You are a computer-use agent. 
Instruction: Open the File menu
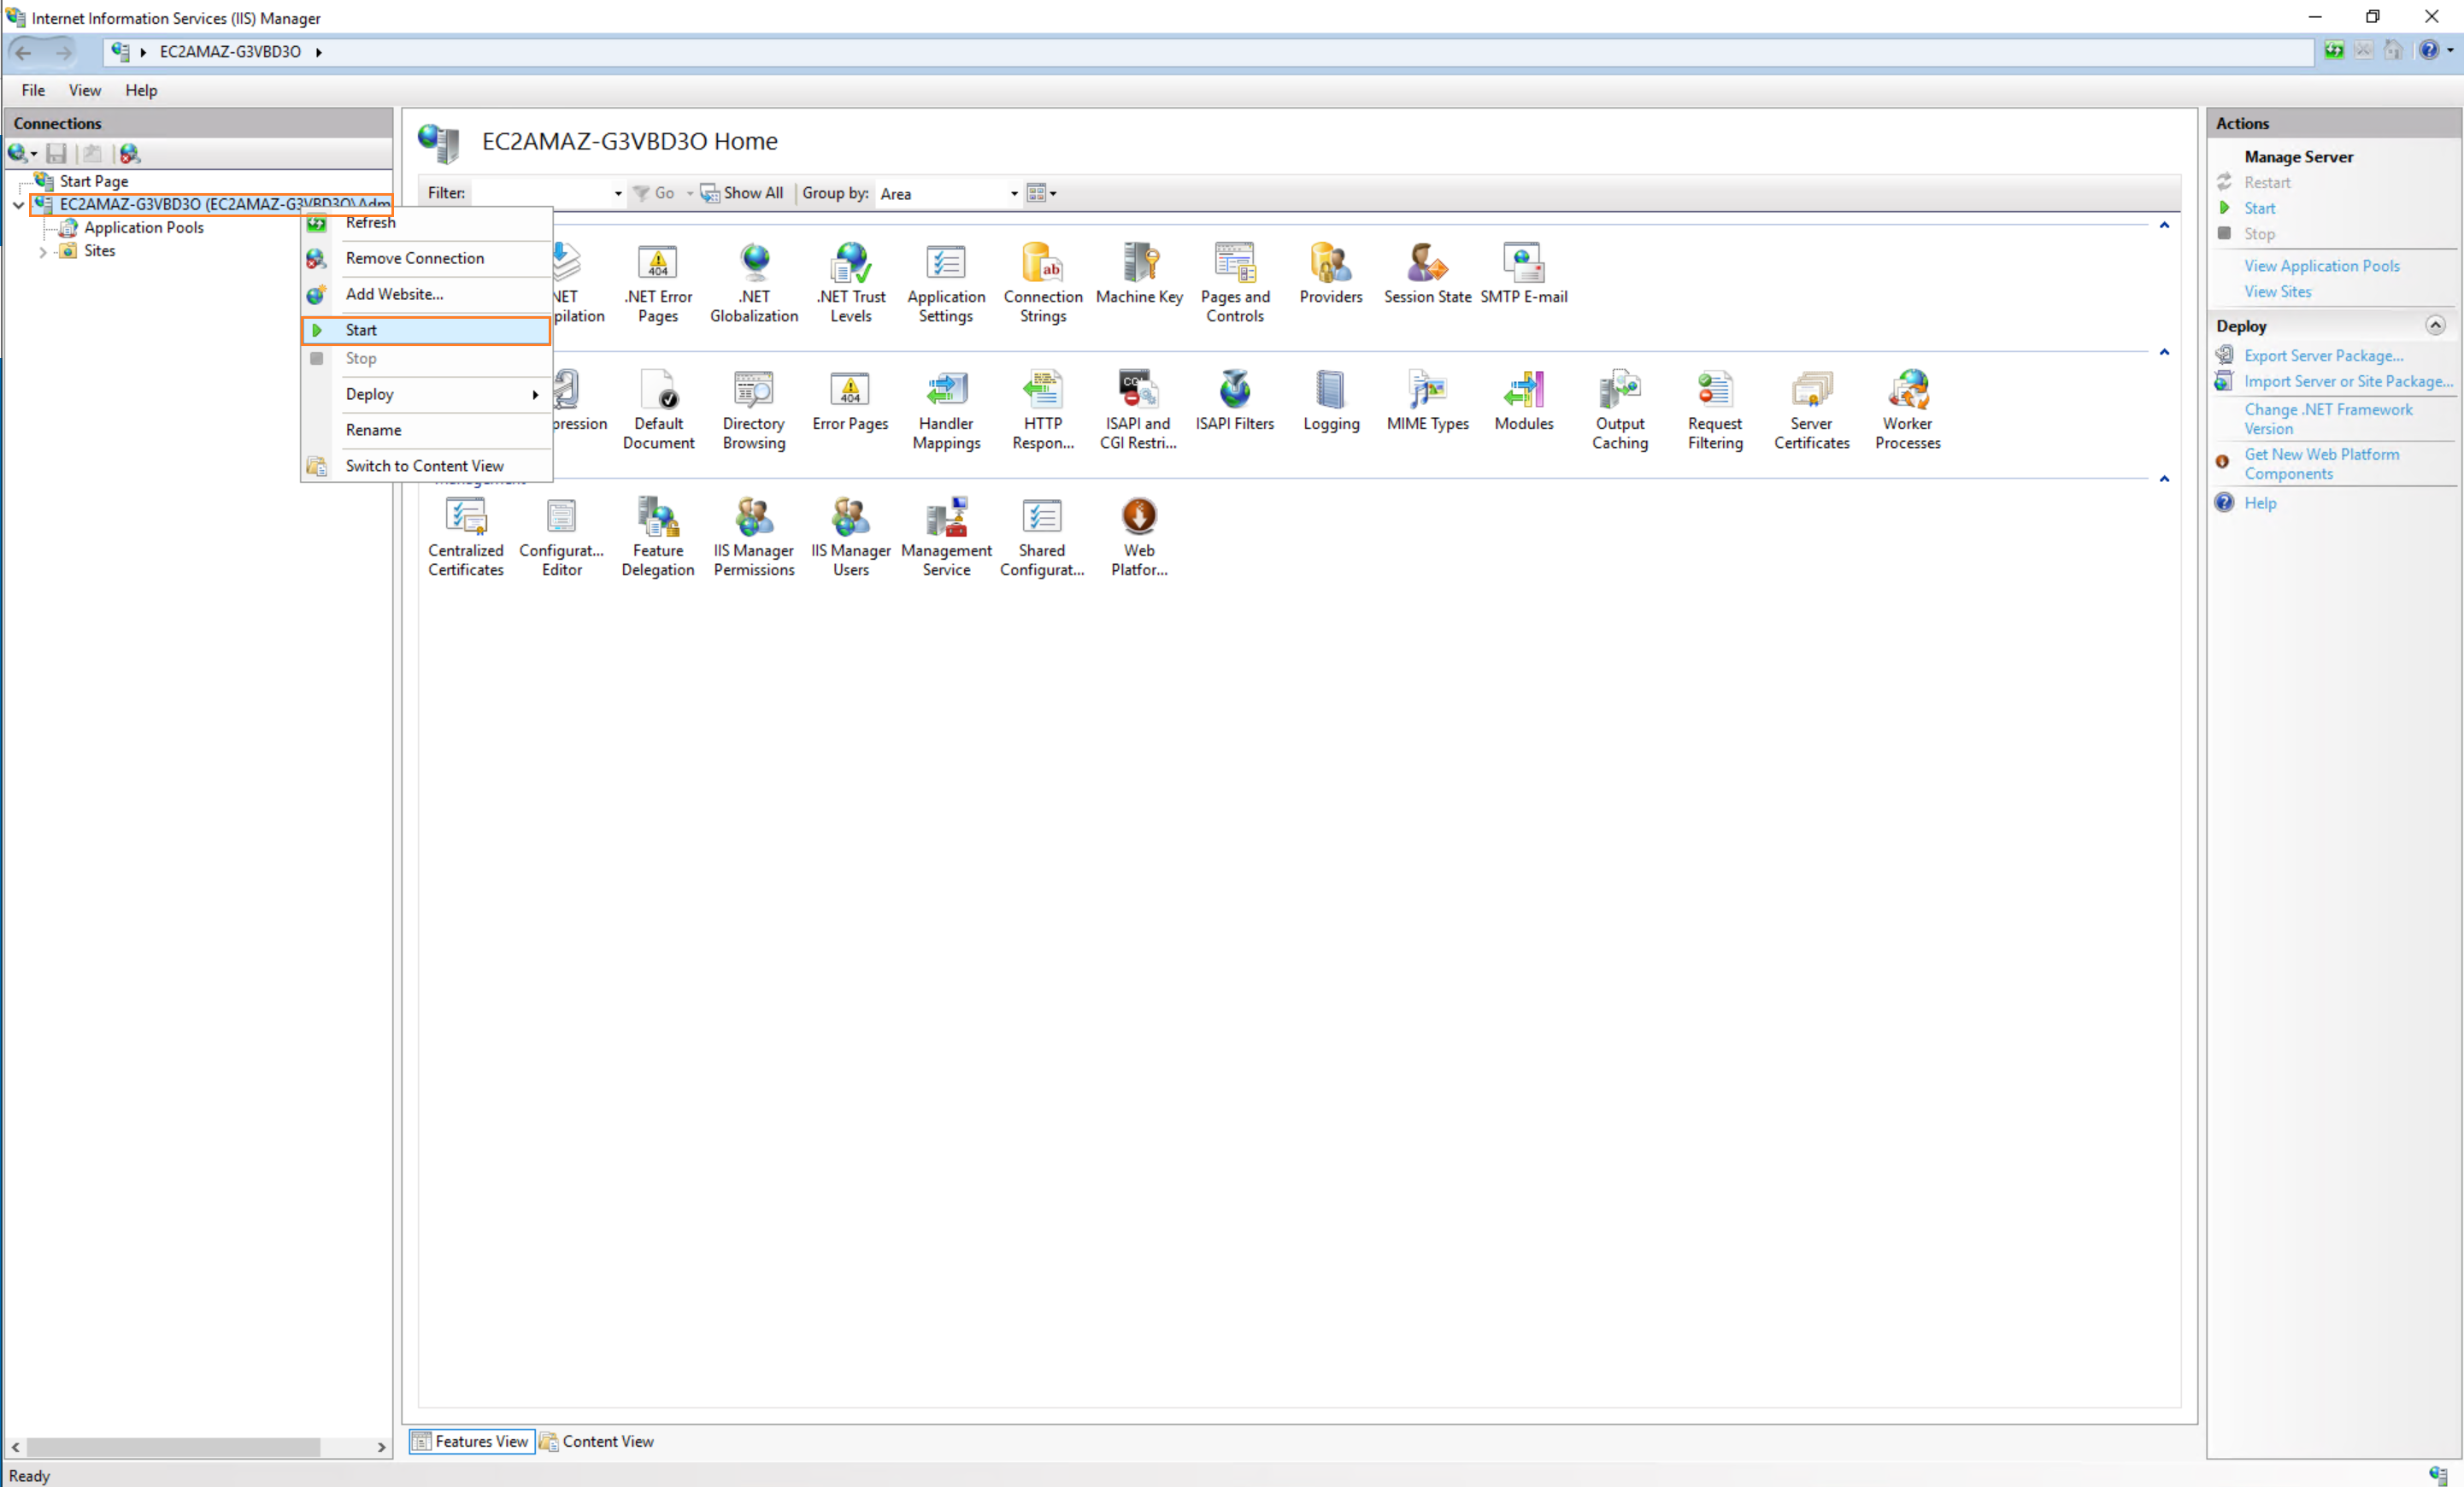coord(33,90)
